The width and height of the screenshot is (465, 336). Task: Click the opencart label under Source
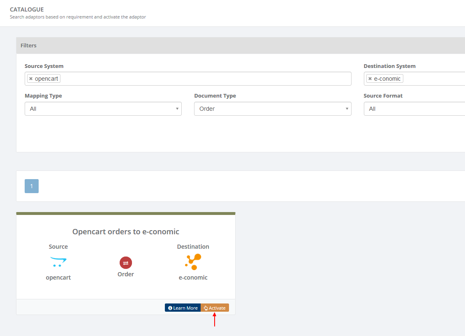tap(58, 278)
